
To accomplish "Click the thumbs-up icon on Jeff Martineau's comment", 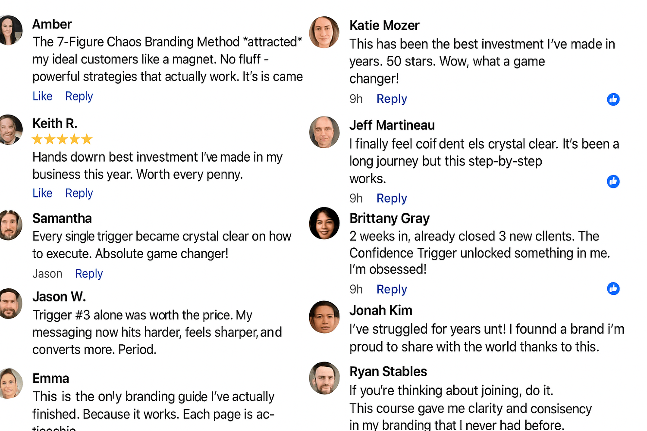I will pos(613,181).
